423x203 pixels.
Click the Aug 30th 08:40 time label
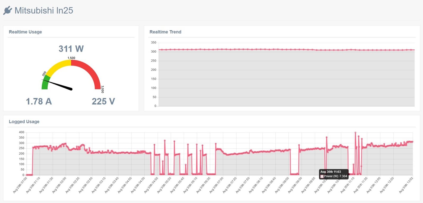(x=269, y=185)
